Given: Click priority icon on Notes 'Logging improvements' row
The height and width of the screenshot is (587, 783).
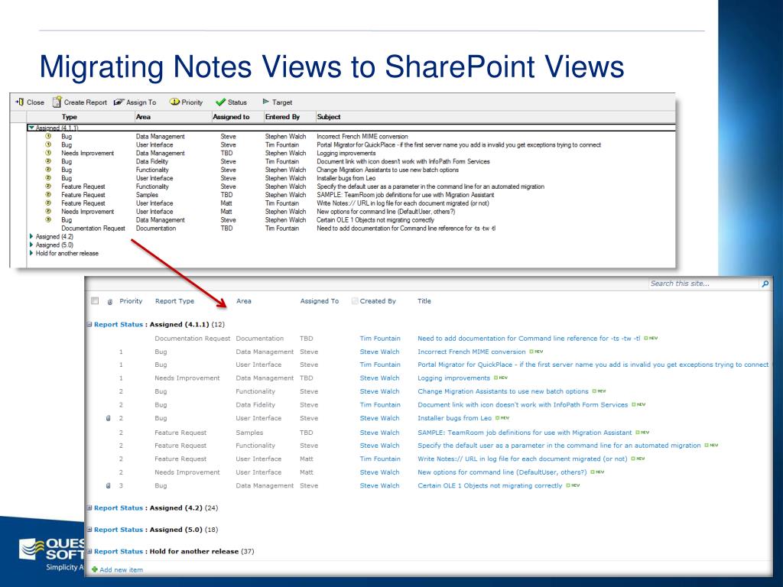Looking at the screenshot, I should pos(48,153).
